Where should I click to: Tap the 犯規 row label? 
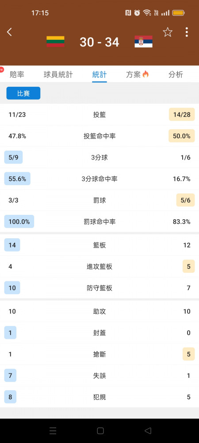point(99,397)
